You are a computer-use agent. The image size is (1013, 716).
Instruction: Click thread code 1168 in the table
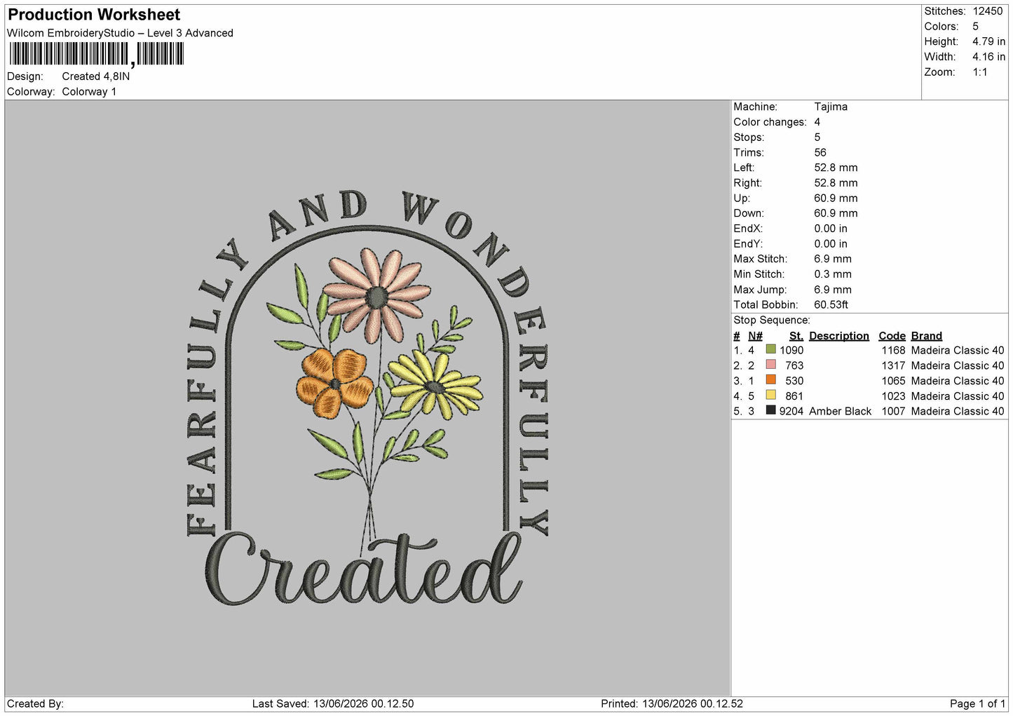tap(893, 351)
